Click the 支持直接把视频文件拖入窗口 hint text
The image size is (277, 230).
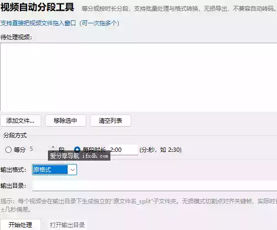coord(60,23)
